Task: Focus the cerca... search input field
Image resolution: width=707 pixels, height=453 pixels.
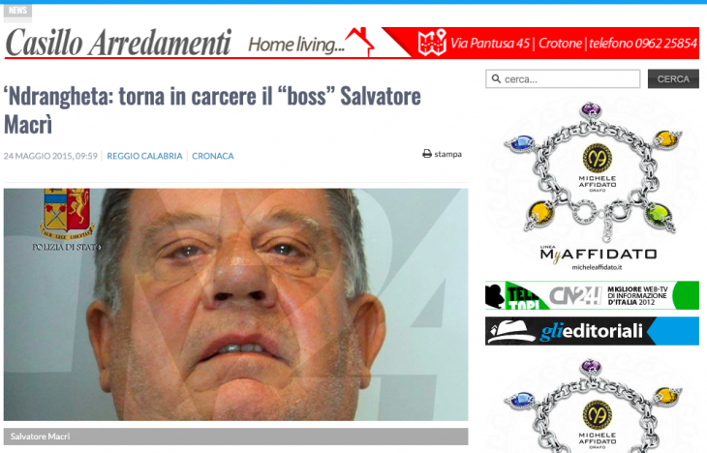Action: (x=563, y=78)
